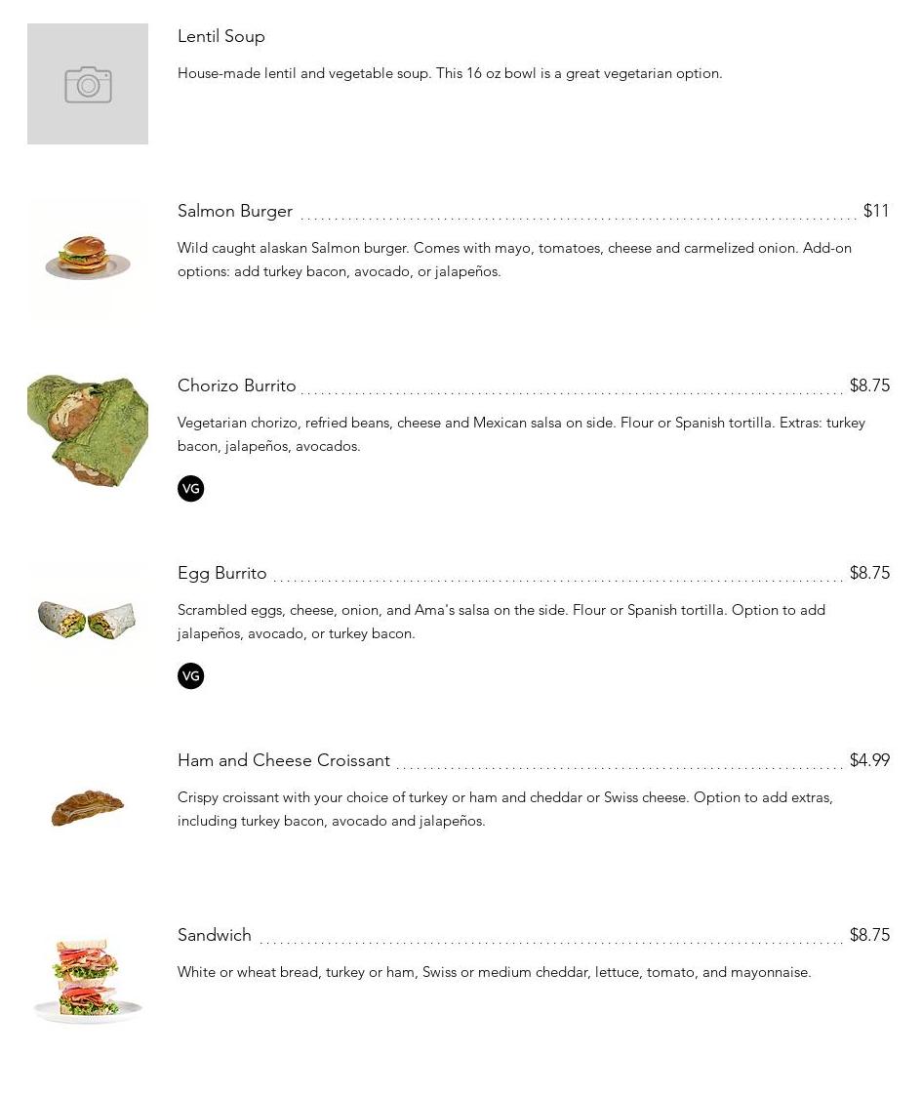Open the Salmon Burger photo
922x1095 pixels.
88,258
